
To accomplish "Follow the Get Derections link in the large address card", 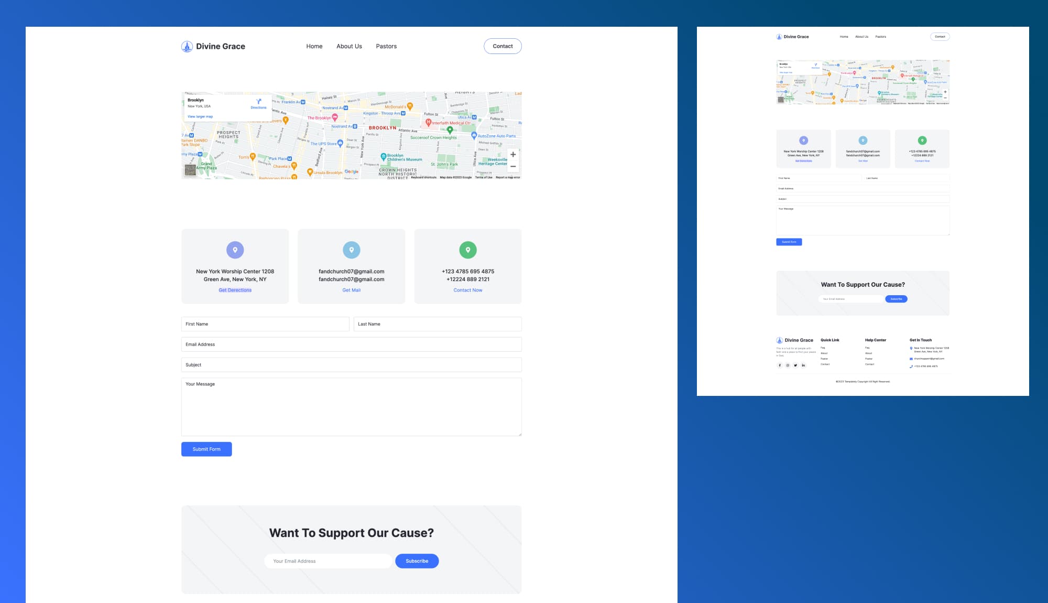I will (235, 290).
